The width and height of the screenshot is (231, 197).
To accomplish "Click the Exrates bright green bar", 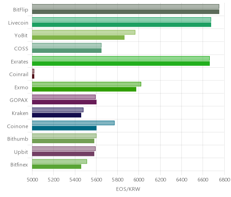I will [x=121, y=64].
